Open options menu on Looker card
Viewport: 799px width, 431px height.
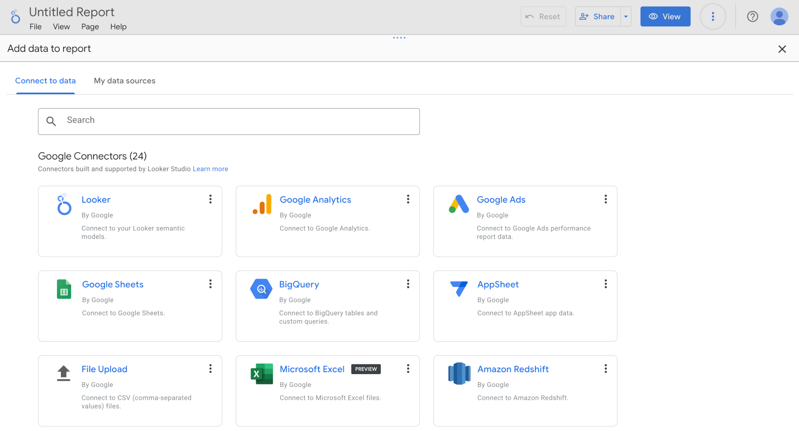coord(210,199)
